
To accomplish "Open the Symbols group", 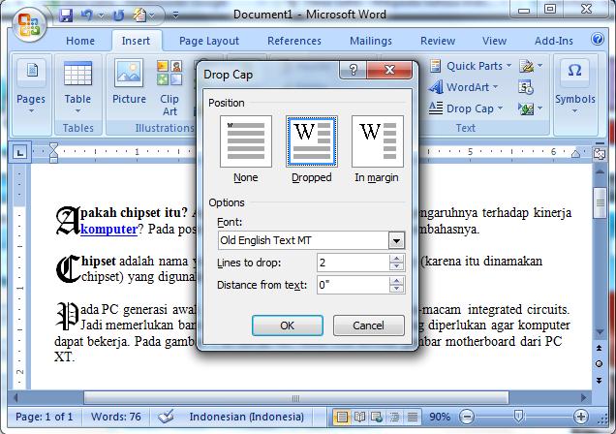I will (574, 87).
